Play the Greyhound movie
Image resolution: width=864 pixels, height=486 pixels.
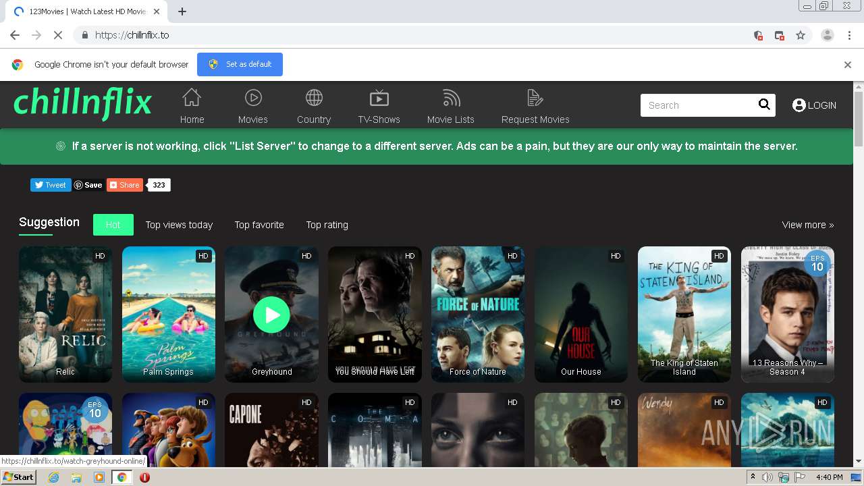tap(271, 315)
